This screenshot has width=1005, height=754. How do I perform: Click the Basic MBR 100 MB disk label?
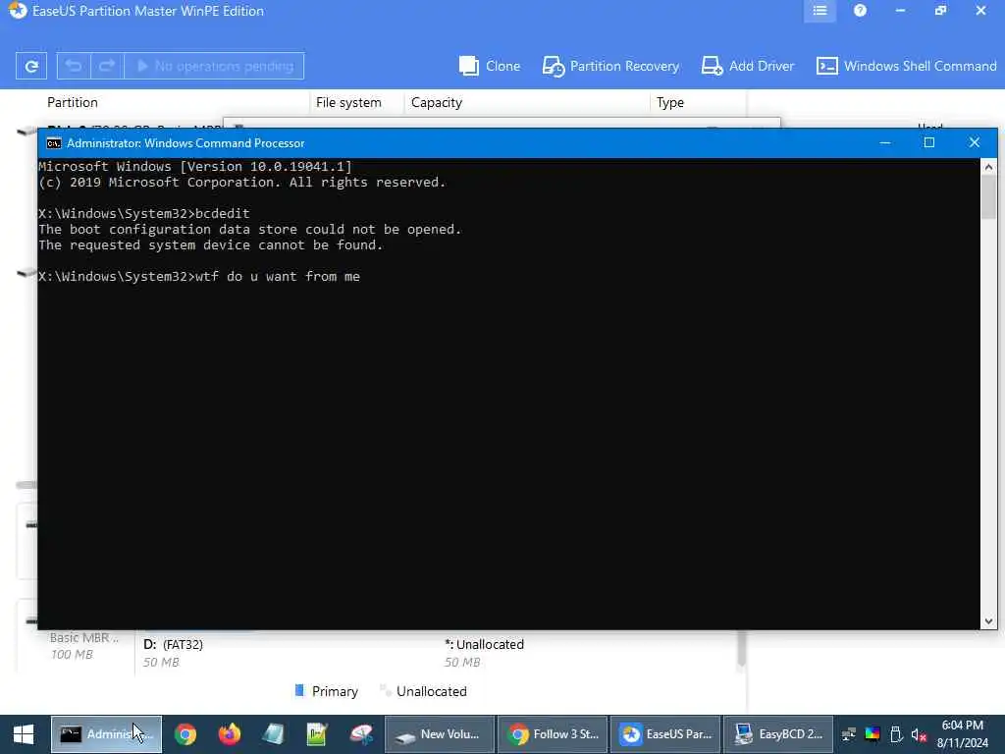(83, 646)
